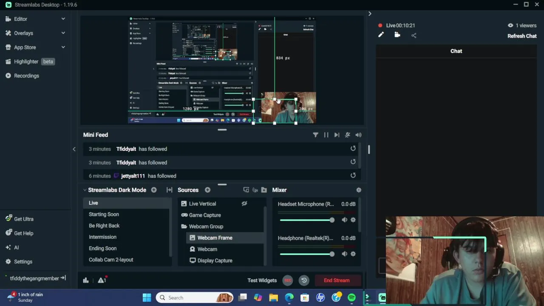The height and width of the screenshot is (306, 544).
Task: Click the viewer count eye icon
Action: [x=510, y=25]
